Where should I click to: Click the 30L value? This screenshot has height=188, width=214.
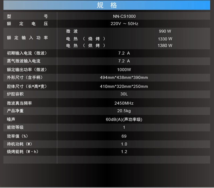(x=124, y=94)
